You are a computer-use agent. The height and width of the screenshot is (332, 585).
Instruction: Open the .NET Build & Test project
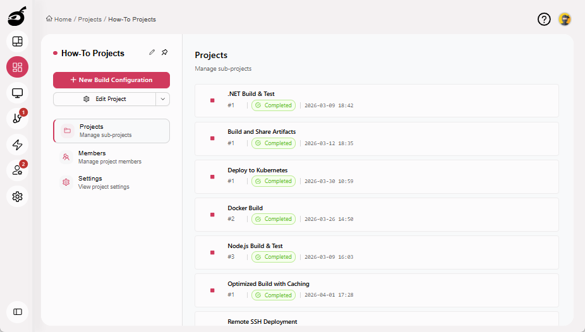point(377,101)
